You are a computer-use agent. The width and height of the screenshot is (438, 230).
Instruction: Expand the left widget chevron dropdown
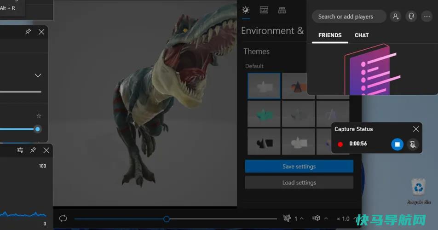(38, 75)
